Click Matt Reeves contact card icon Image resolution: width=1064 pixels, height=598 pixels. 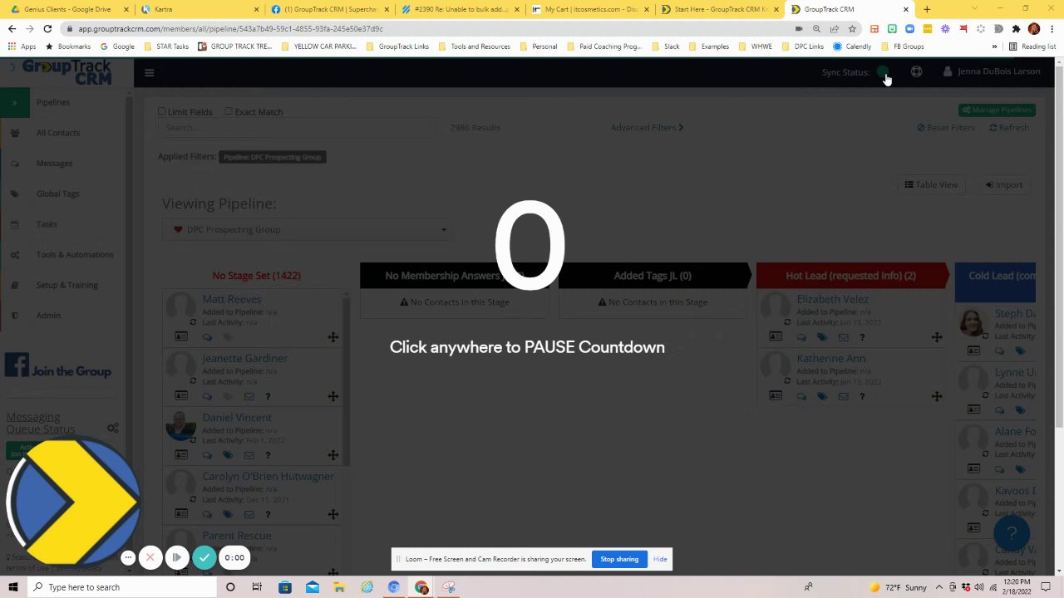[x=181, y=337]
